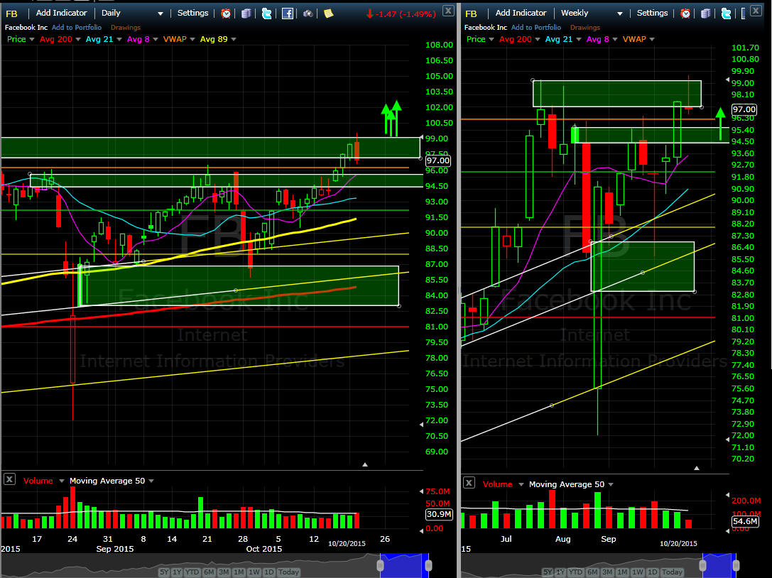The width and height of the screenshot is (772, 578).
Task: Select 1W range in Daily chart
Action: 254,572
